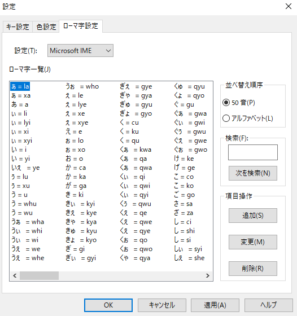This screenshot has width=297, height=316.
Task: Confirm with the OK button
Action: tap(108, 305)
